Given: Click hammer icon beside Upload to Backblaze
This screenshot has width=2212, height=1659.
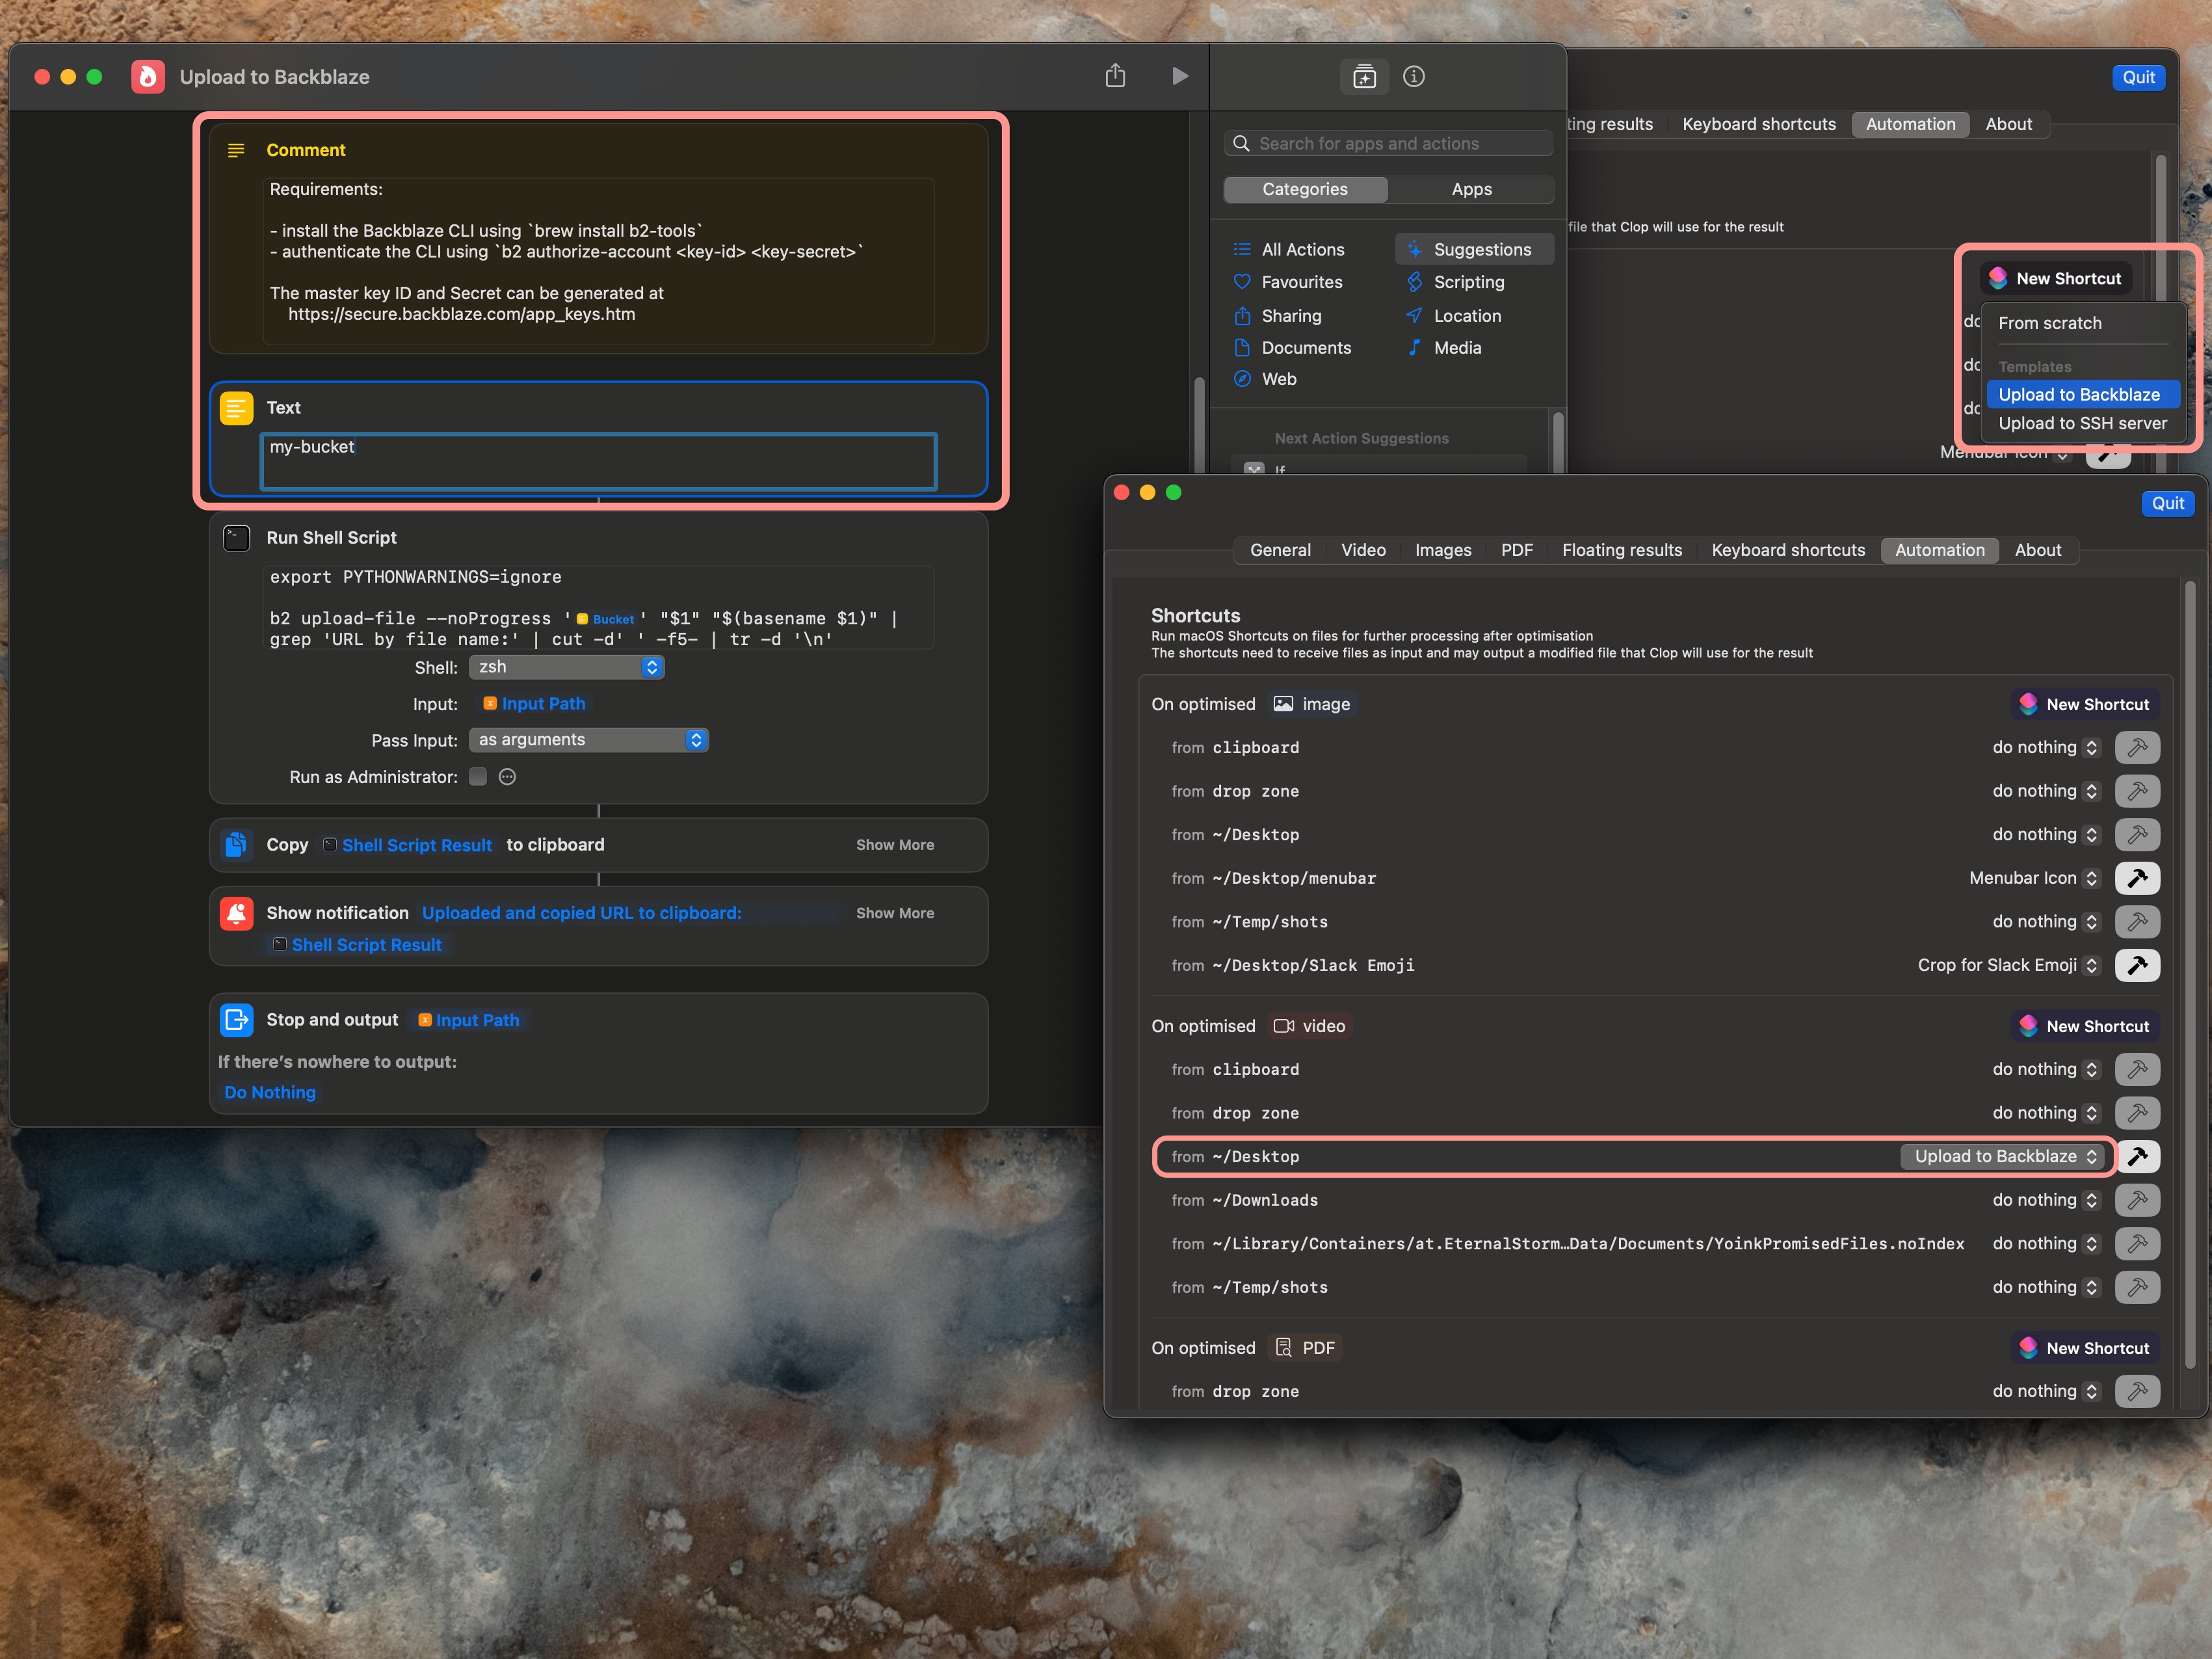Looking at the screenshot, I should (x=2137, y=1156).
